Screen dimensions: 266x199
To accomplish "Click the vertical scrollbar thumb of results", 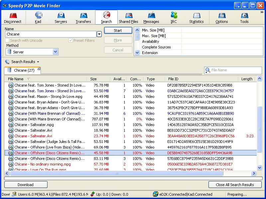I will point(259,129).
